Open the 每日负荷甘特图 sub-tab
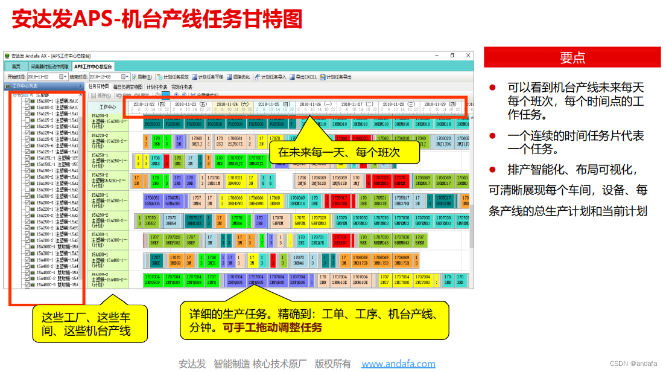Image resolution: width=666 pixels, height=372 pixels. point(127,87)
